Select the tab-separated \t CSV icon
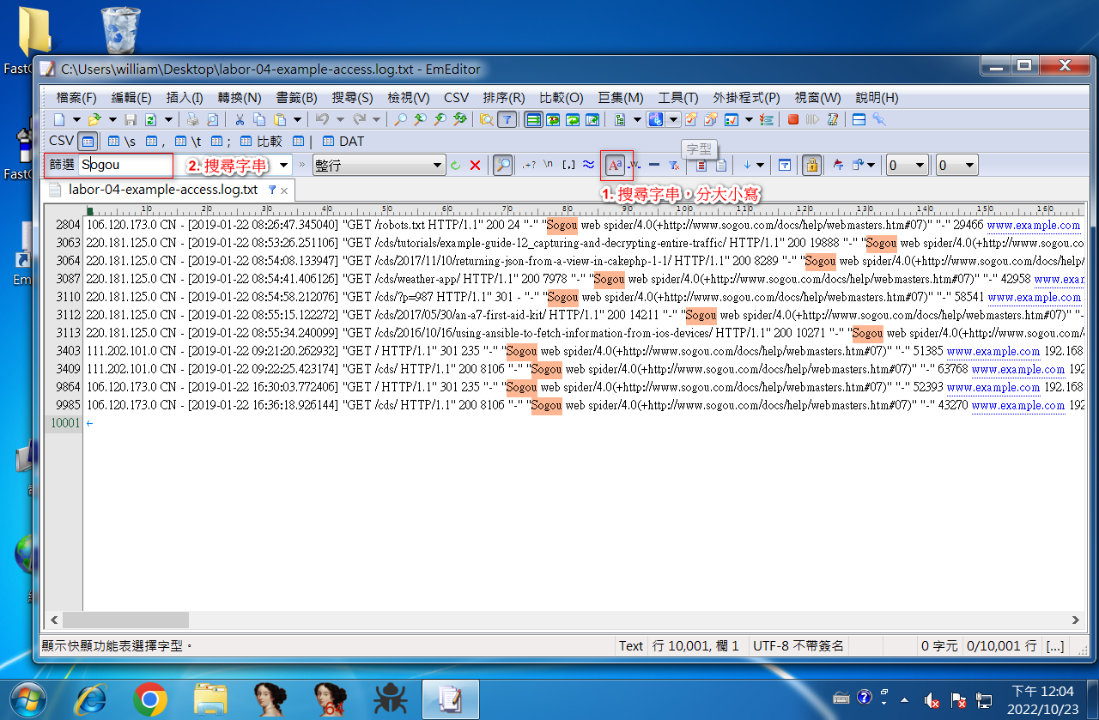Screen dimensions: 1099x720 [x=187, y=142]
